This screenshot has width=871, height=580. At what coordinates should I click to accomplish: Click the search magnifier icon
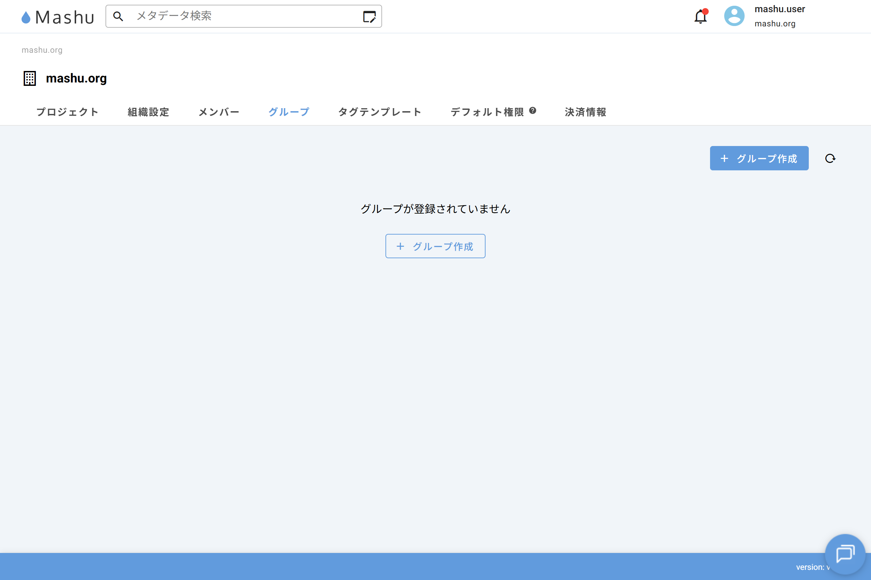118,16
